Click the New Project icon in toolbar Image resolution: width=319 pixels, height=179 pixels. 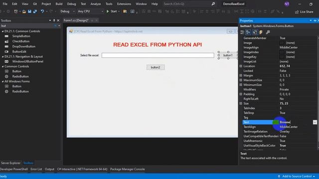(15, 11)
